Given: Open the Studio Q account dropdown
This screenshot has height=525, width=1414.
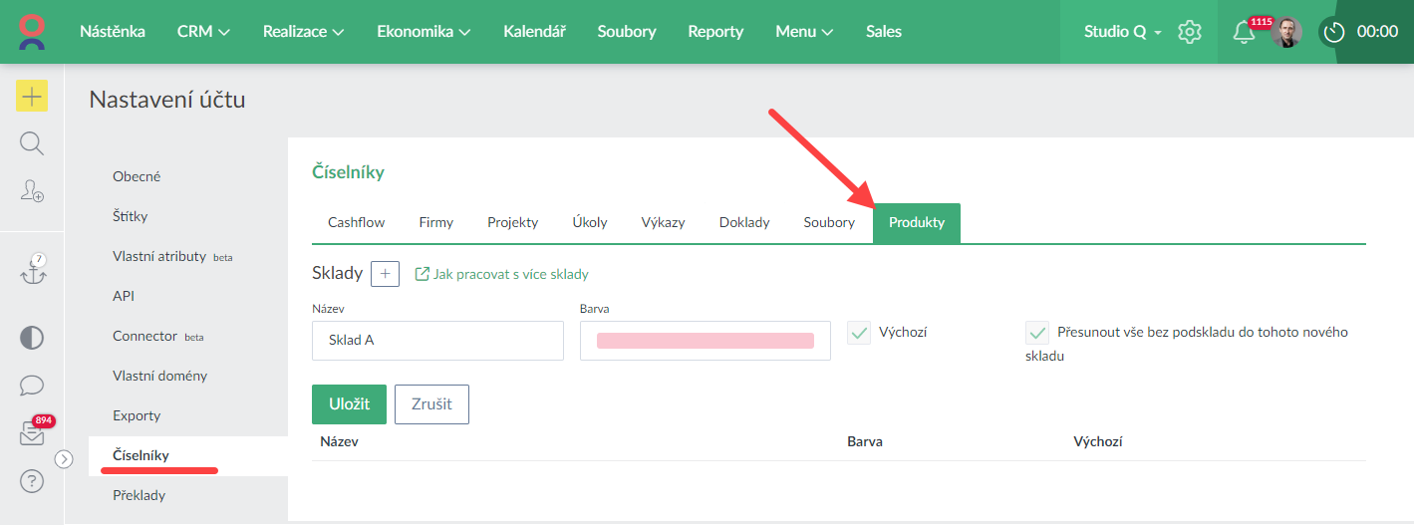Looking at the screenshot, I should click(1122, 32).
